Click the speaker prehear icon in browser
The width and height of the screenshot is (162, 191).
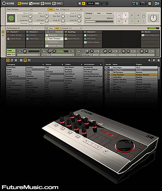[x=154, y=60]
